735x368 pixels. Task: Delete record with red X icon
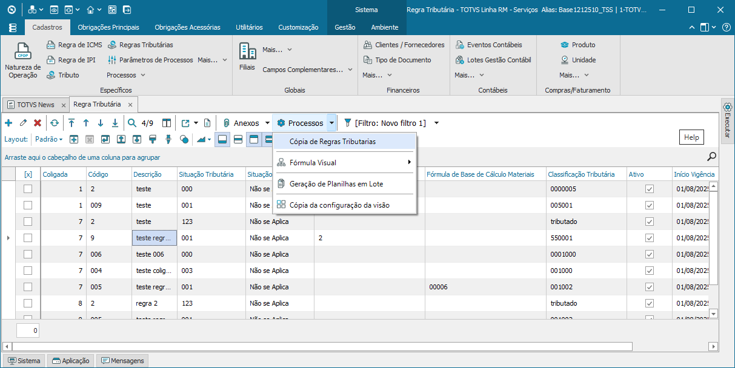[38, 123]
